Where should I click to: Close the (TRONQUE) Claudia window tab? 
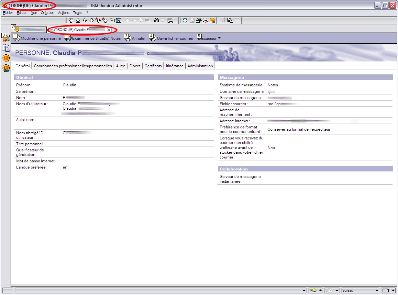[x=109, y=30]
